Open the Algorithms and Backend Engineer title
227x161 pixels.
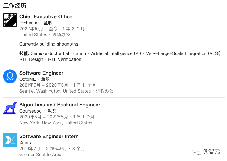(60, 105)
